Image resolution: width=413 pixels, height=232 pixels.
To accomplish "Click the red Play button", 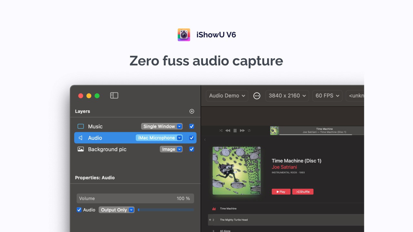I will coord(281,192).
